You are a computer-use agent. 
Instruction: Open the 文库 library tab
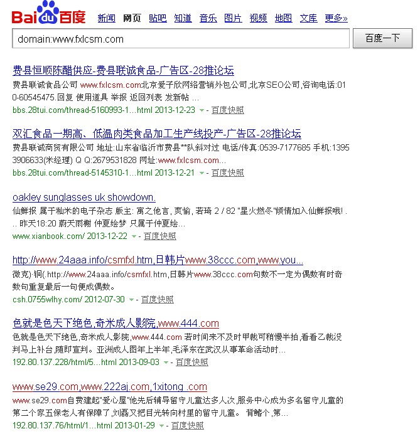(x=309, y=18)
